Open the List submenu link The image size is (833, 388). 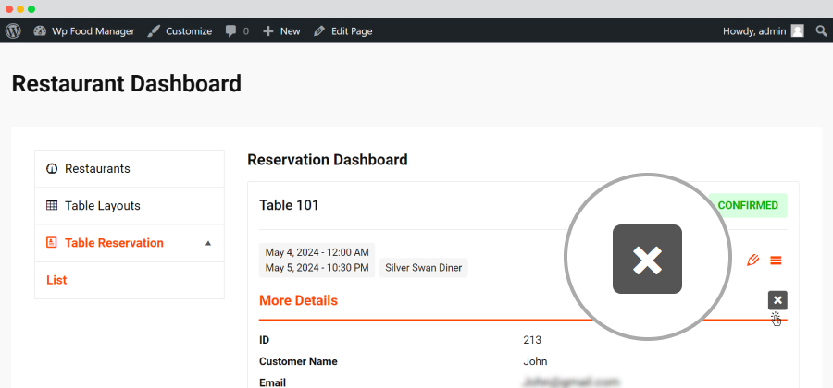[56, 280]
